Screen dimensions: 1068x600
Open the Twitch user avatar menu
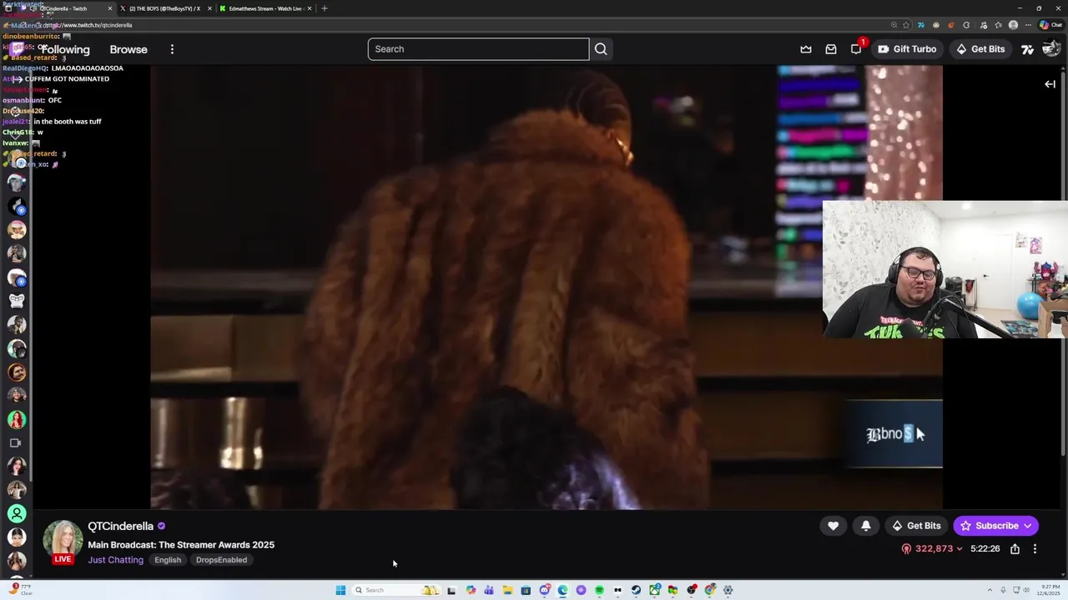tap(1051, 49)
